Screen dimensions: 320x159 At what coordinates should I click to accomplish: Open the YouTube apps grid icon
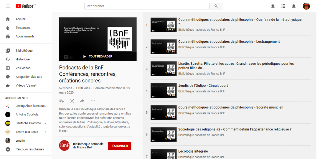click(283, 6)
